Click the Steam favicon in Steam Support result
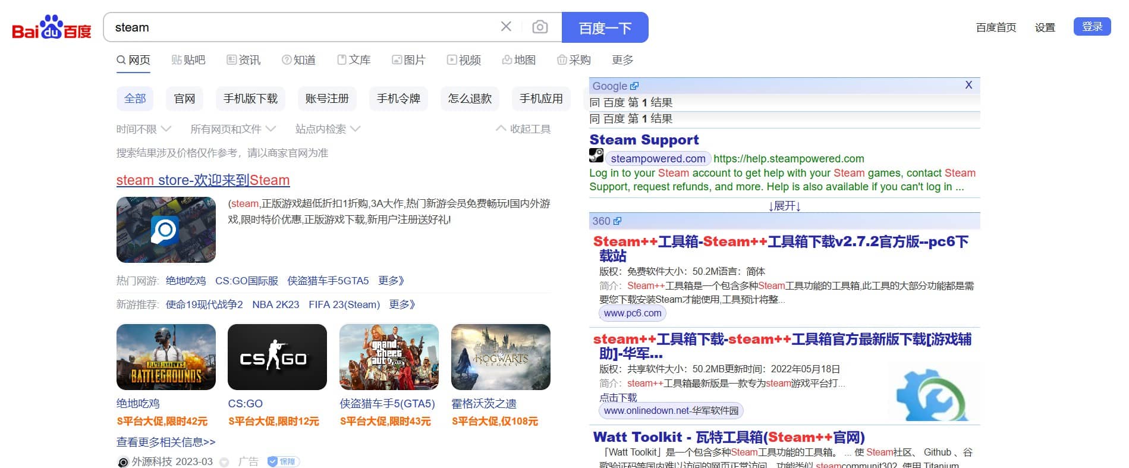1129x468 pixels. point(596,156)
